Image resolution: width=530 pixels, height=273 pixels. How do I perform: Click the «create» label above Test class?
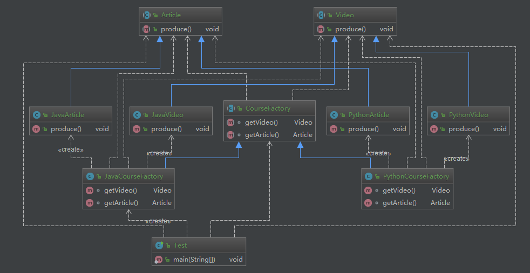[x=158, y=221]
